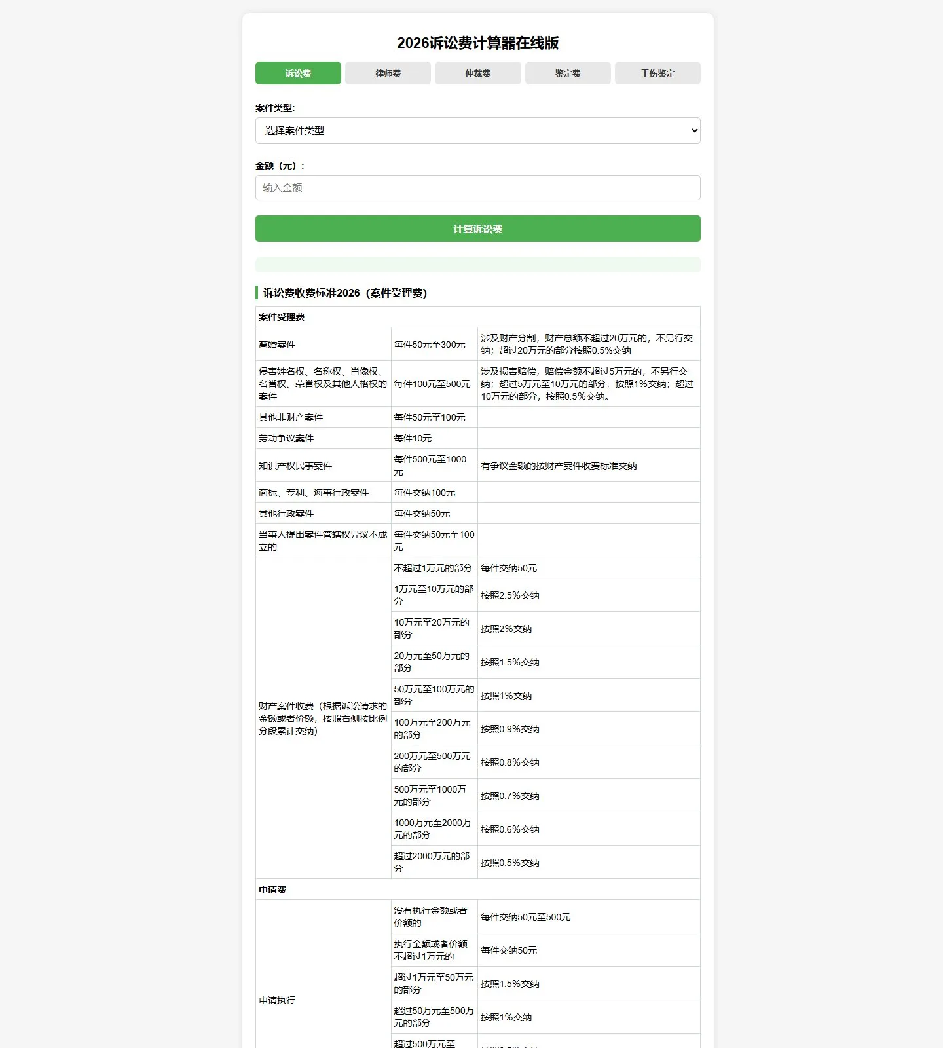Screen dimensions: 943x1048
Task: Open the 选择案件类型 dropdown
Action: tap(478, 130)
